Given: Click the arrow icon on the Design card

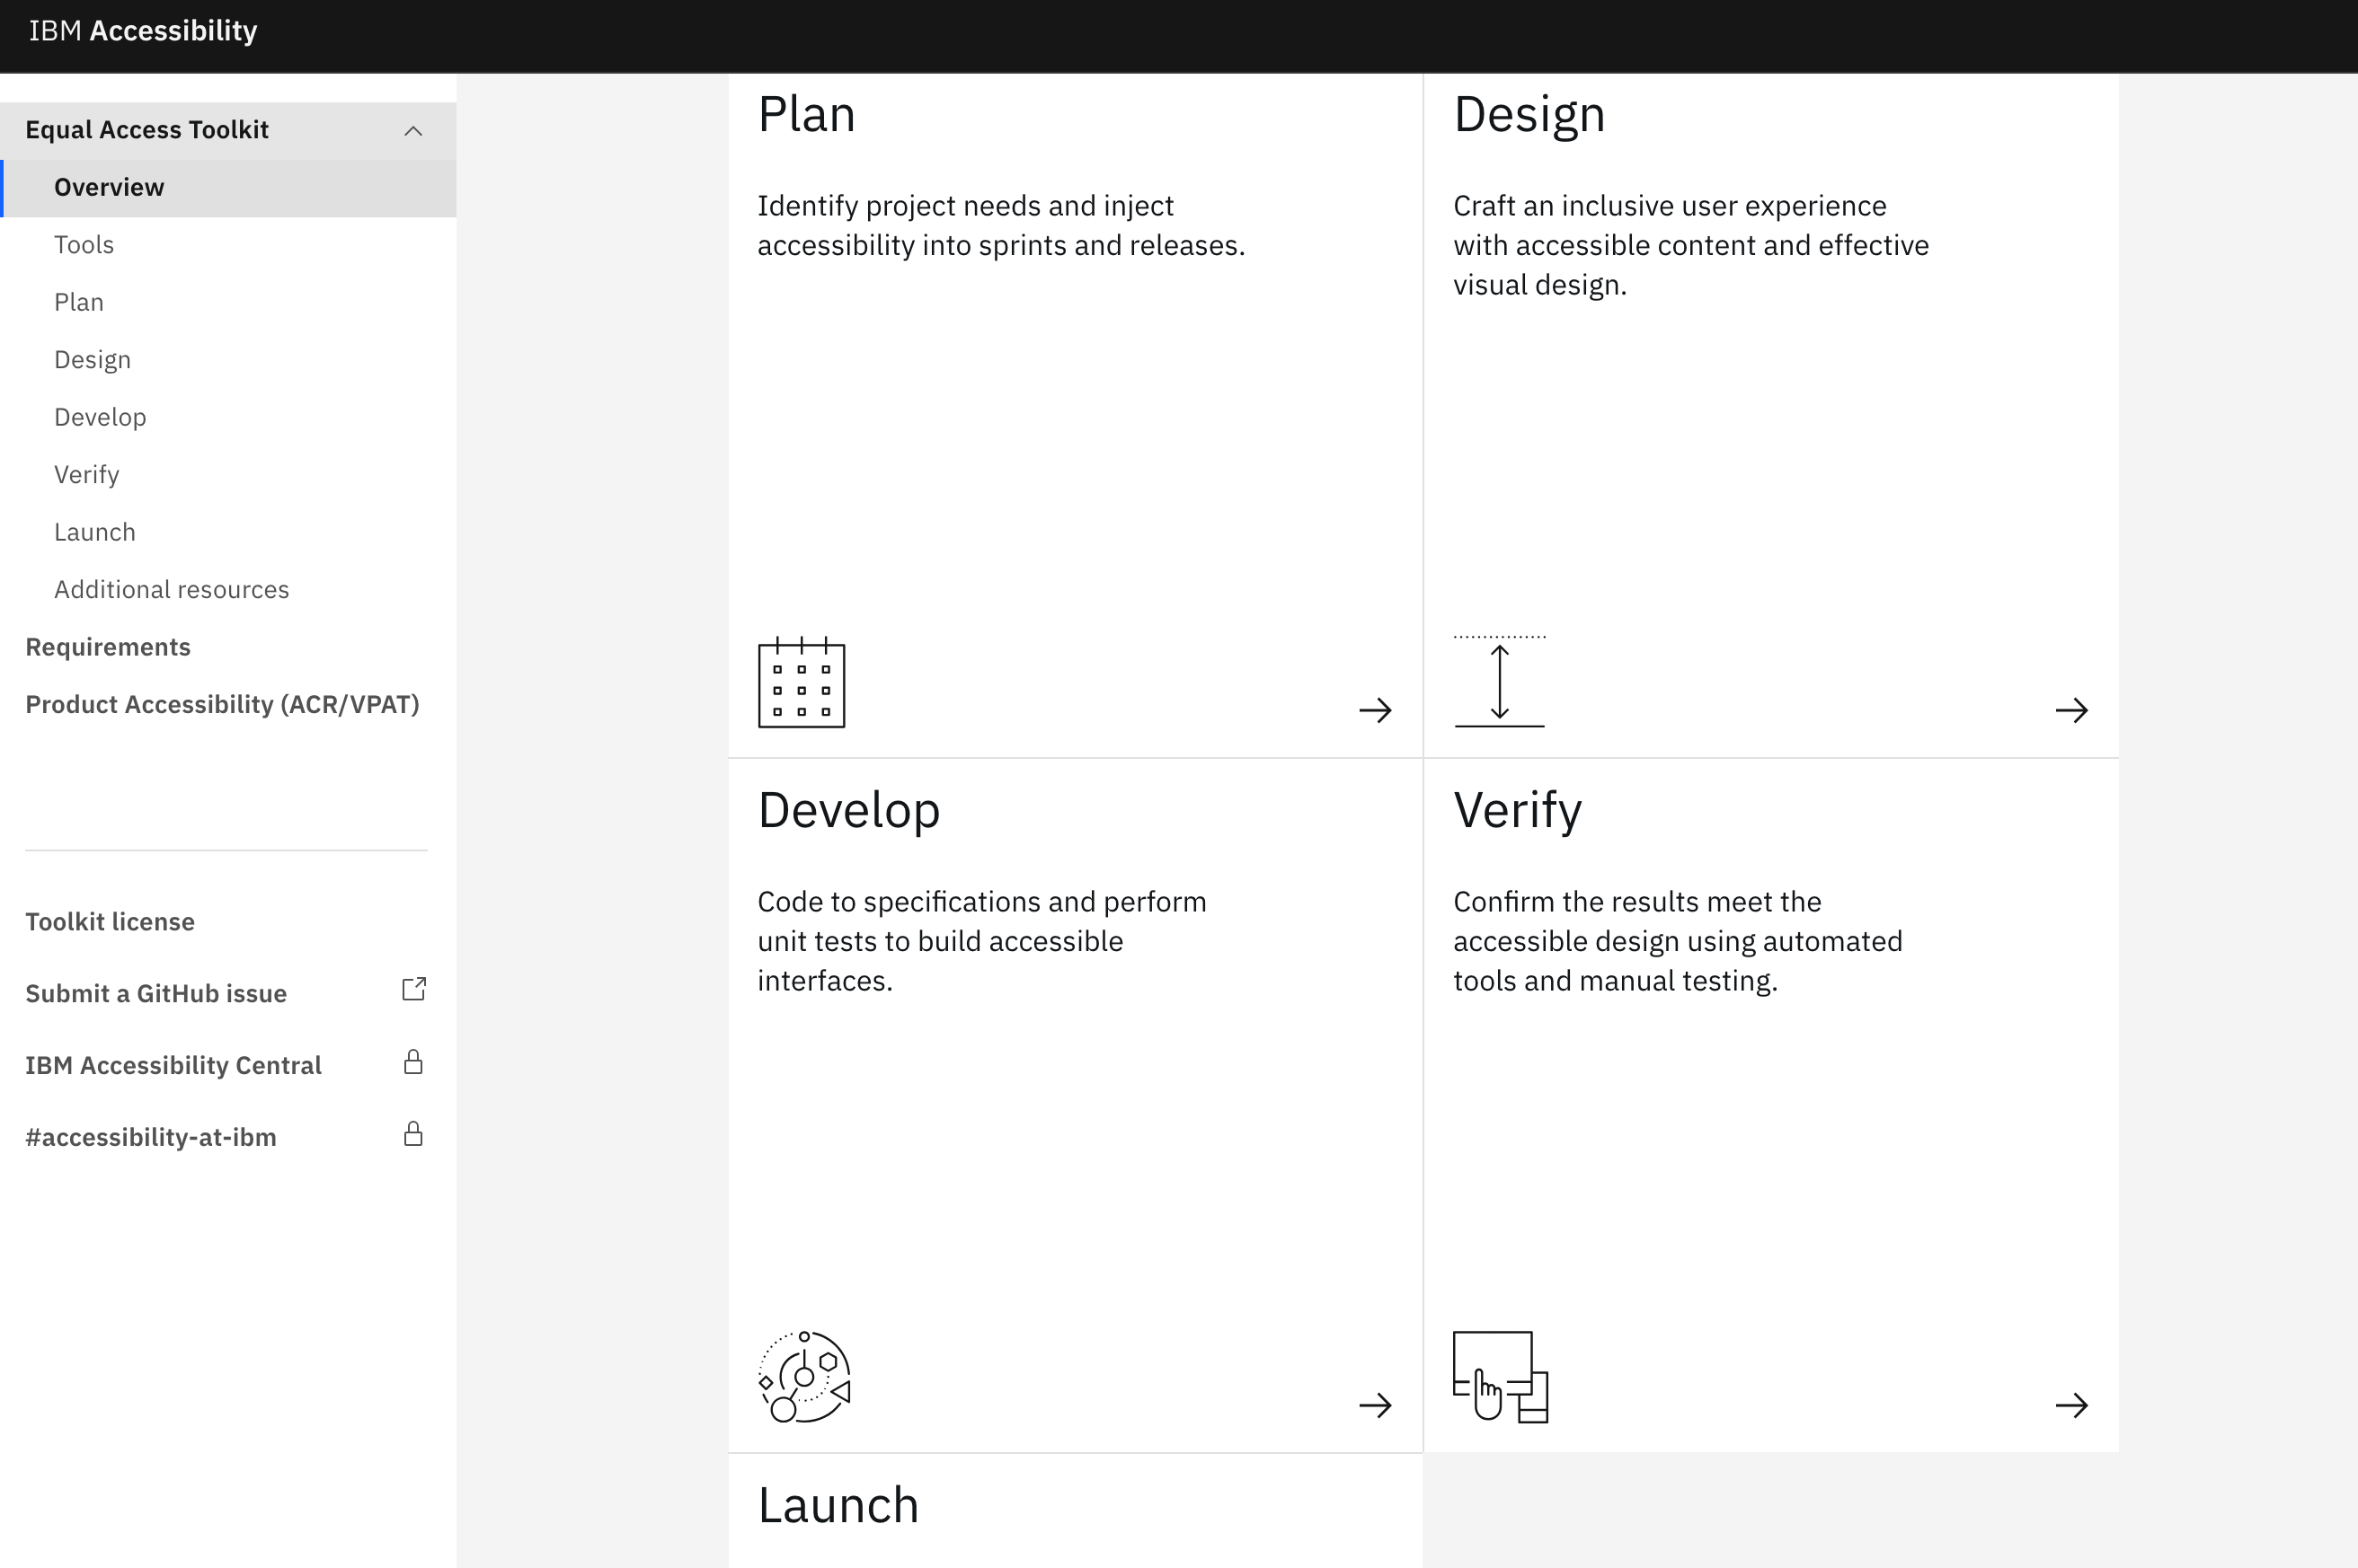Looking at the screenshot, I should 2072,710.
